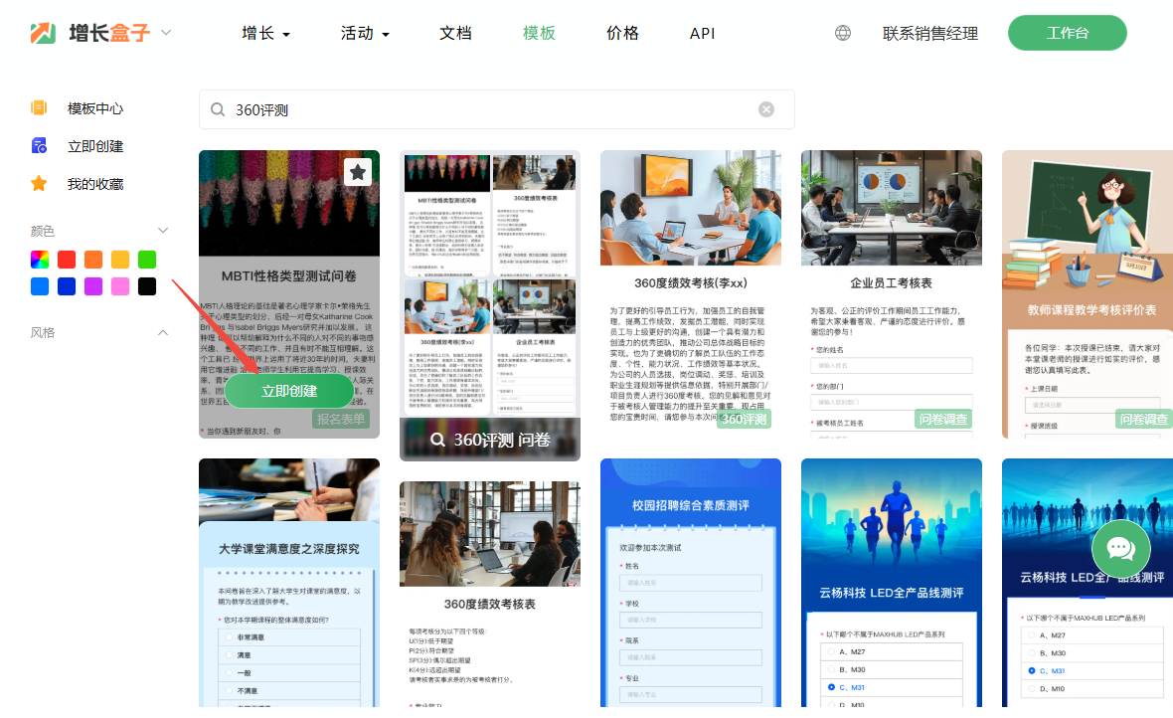Click the 问卷调查 tag on 企业员工考核表

[x=943, y=420]
